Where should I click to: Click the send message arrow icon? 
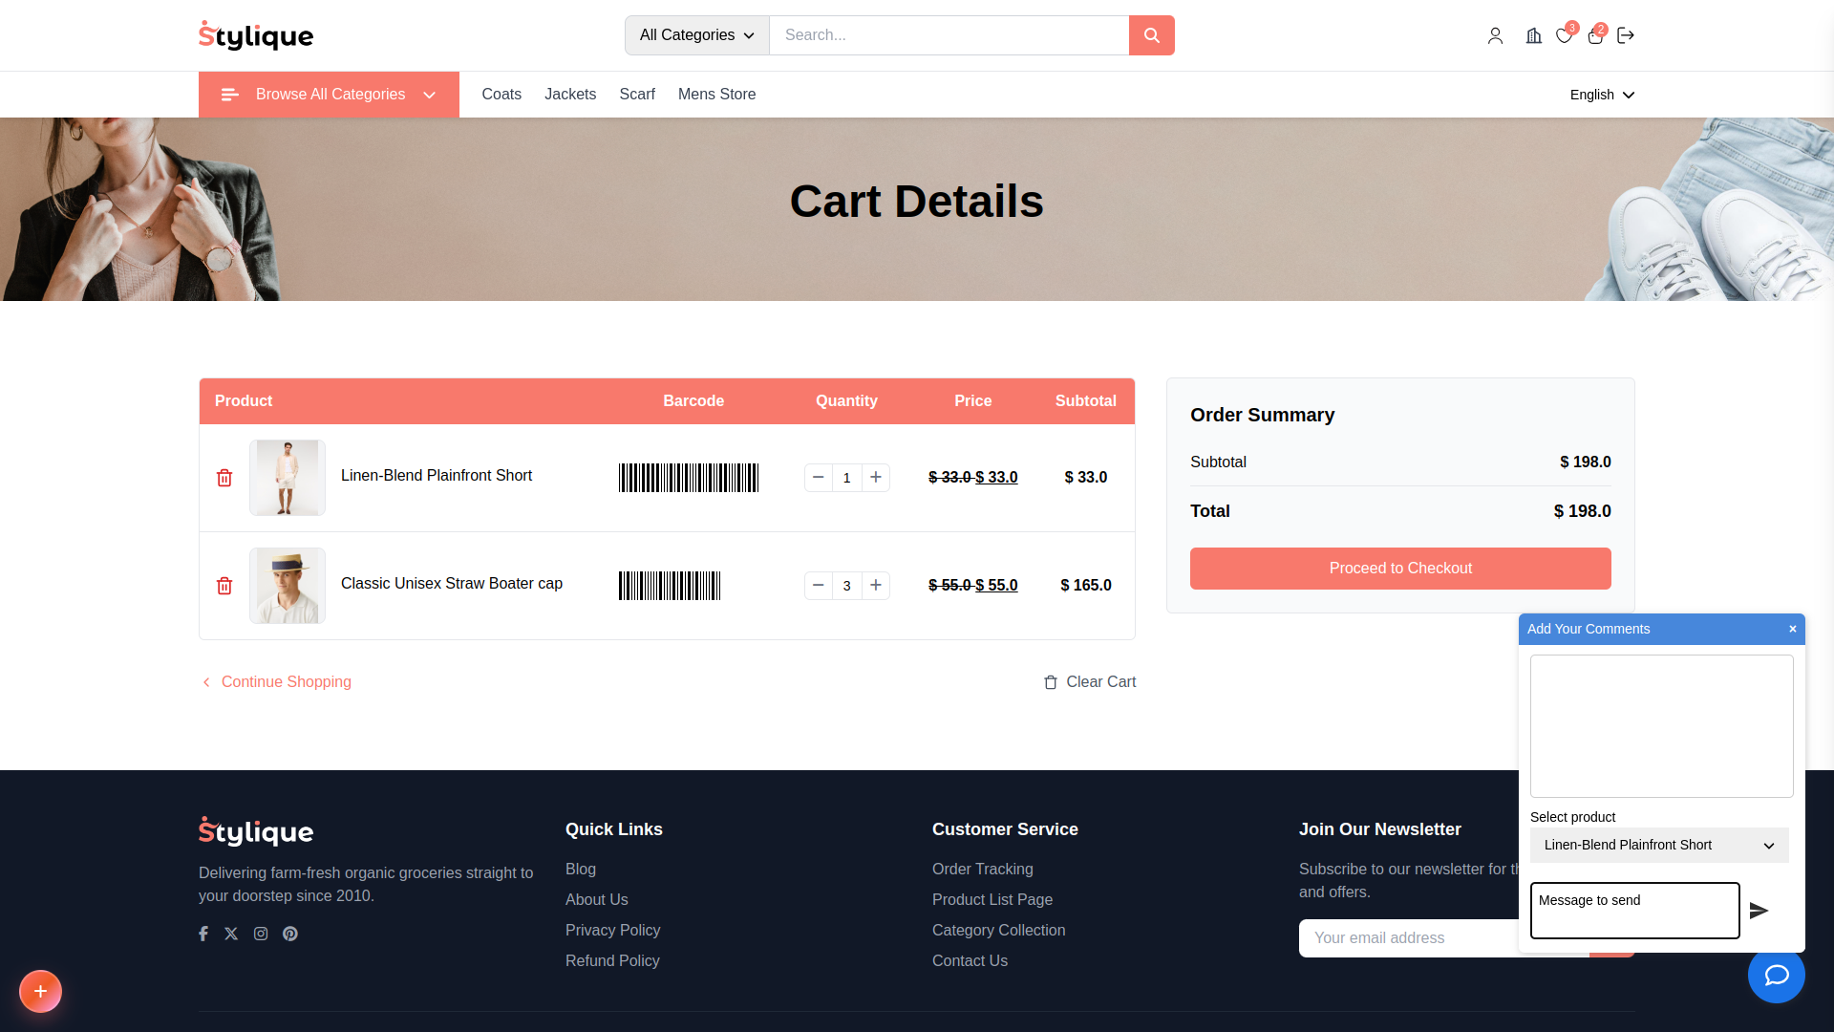[1759, 911]
